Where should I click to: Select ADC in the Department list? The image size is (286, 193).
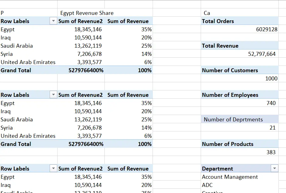206,185
